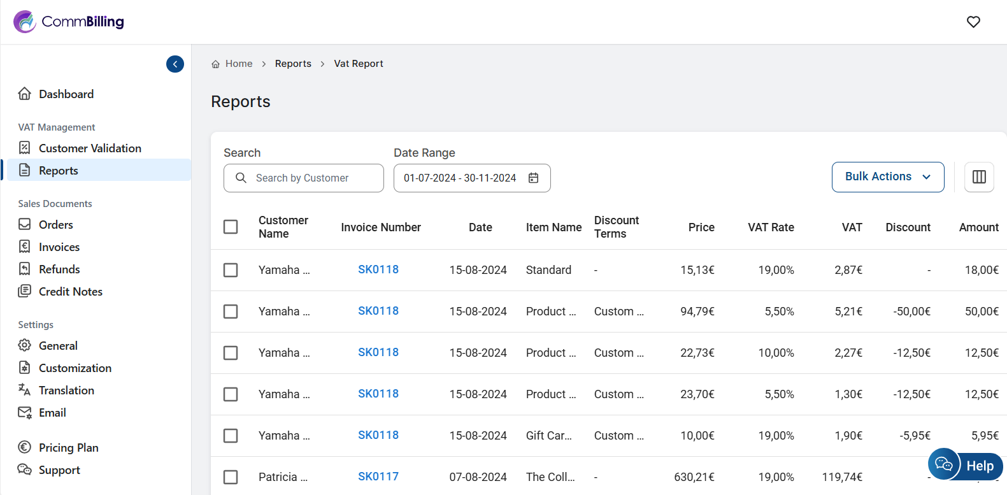Toggle the select-all header checkbox
Viewport: 1007px width, 495px height.
coord(231,227)
